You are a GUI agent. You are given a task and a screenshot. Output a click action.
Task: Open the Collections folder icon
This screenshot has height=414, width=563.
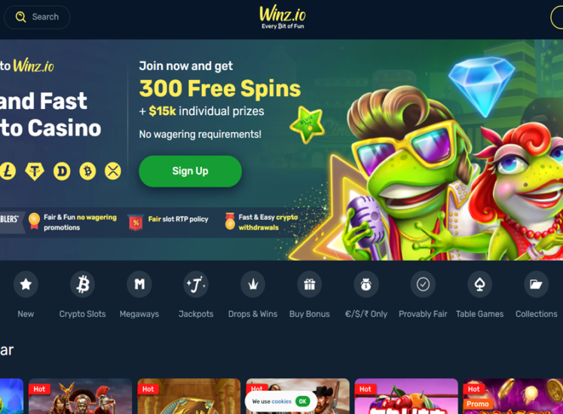click(537, 285)
